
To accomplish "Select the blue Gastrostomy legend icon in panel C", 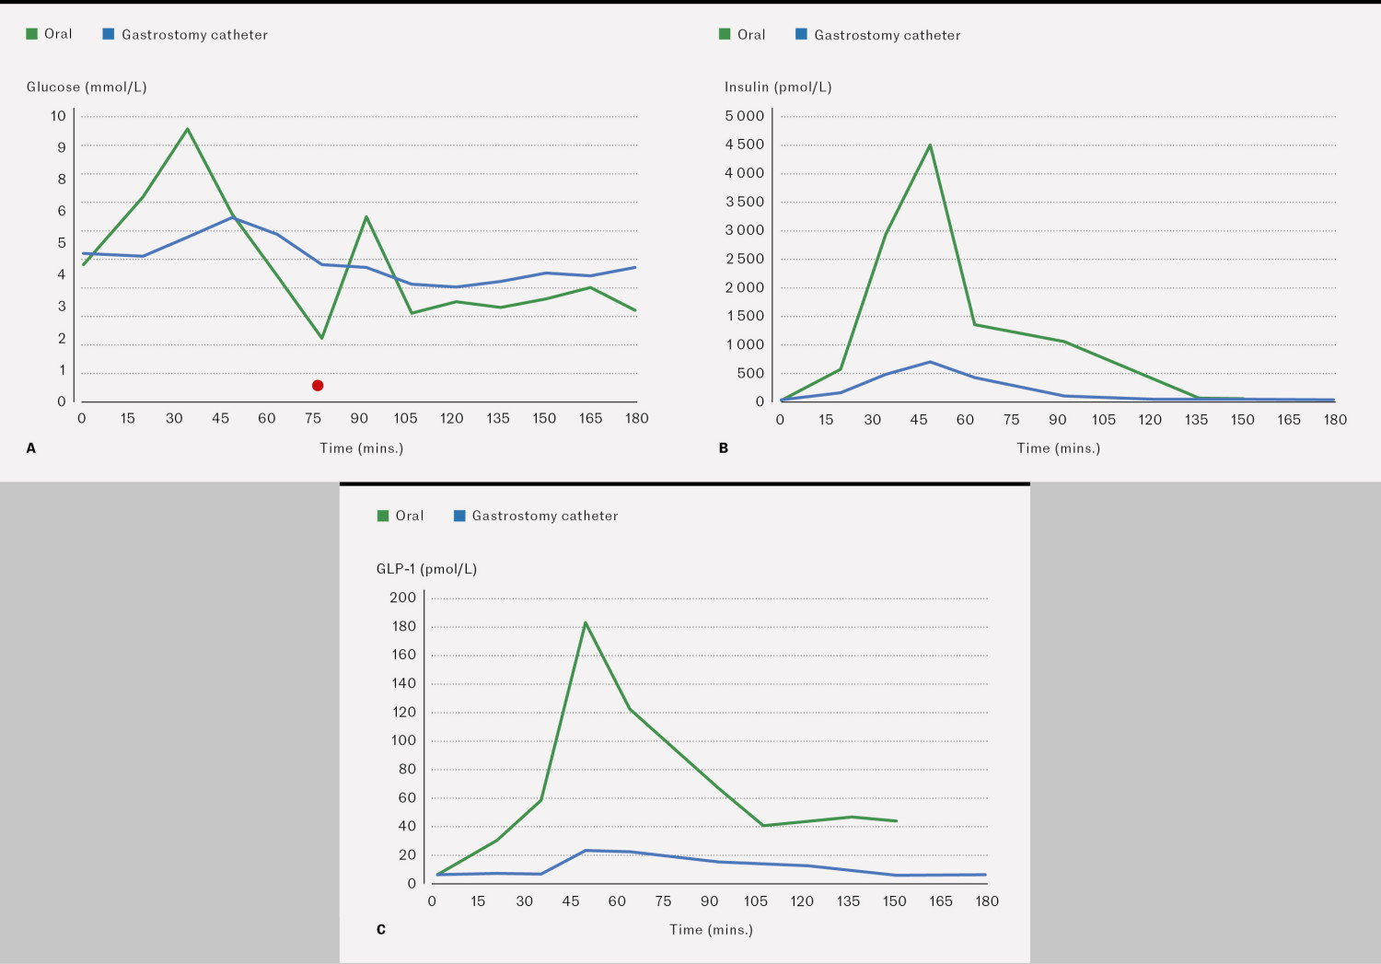I will 458,515.
